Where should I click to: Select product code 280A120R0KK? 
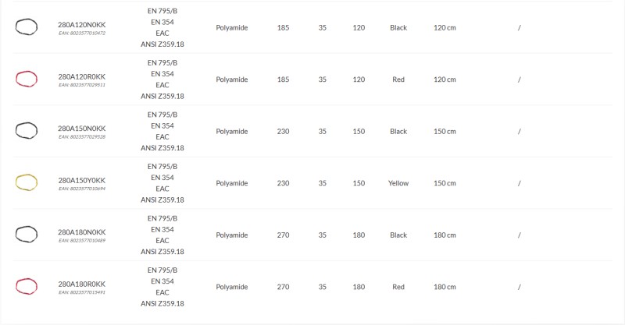pos(82,76)
